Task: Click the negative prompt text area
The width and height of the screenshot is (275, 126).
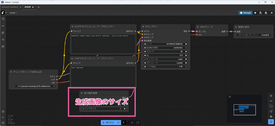Action: click(x=103, y=76)
